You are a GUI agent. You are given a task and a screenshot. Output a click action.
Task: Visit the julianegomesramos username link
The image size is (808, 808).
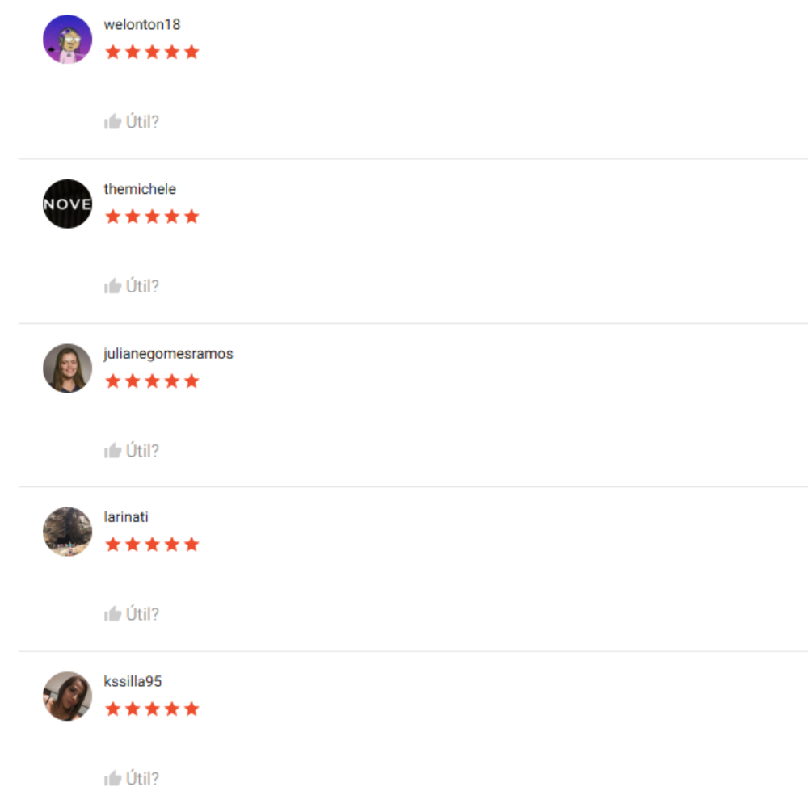(169, 354)
